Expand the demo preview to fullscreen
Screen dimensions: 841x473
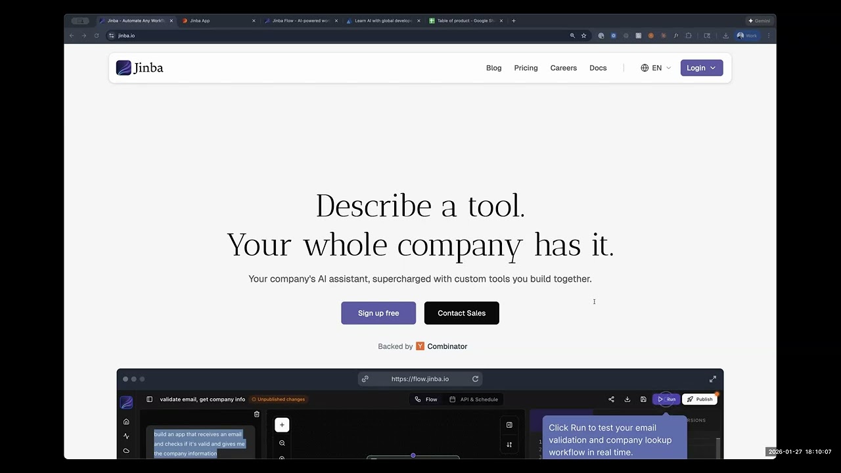click(x=713, y=379)
